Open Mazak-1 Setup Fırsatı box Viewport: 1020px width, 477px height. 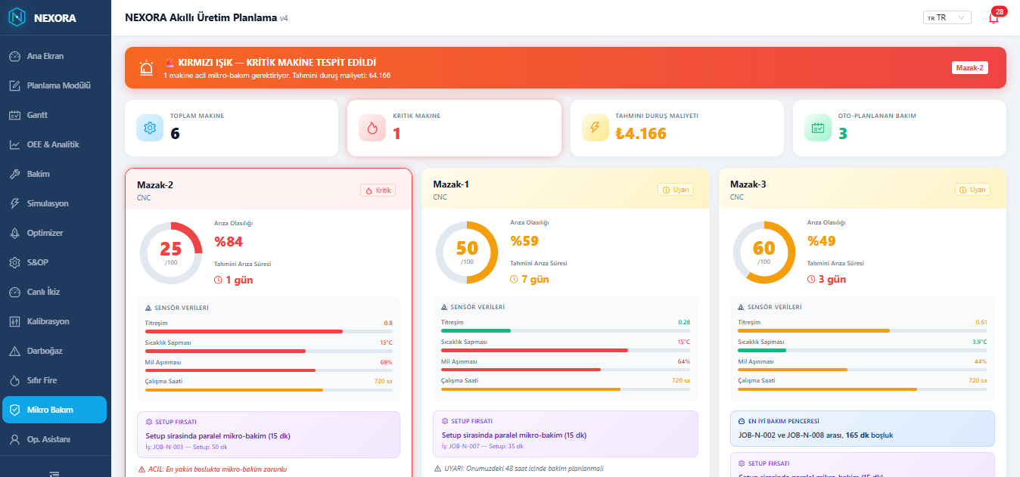click(566, 434)
